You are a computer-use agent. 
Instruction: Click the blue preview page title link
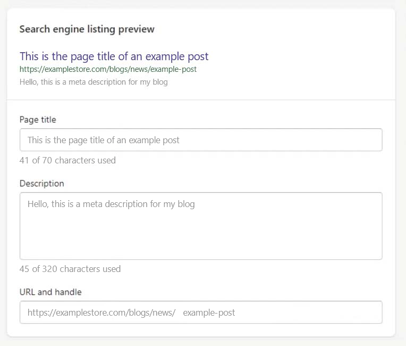[x=114, y=56]
